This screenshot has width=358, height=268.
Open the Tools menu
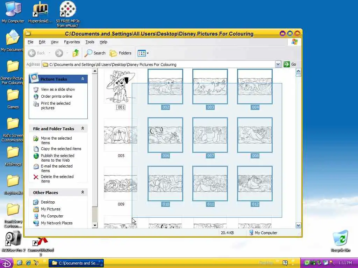click(x=90, y=42)
